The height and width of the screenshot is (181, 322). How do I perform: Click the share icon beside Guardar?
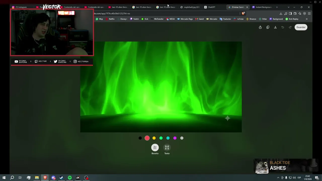(260, 27)
